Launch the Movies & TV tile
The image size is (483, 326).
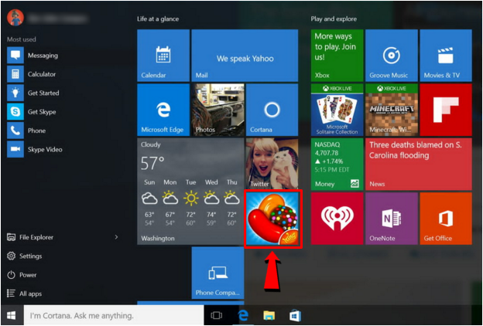[445, 56]
